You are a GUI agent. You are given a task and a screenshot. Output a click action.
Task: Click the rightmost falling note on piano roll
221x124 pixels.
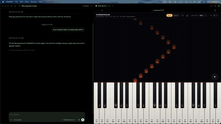[x=174, y=47]
